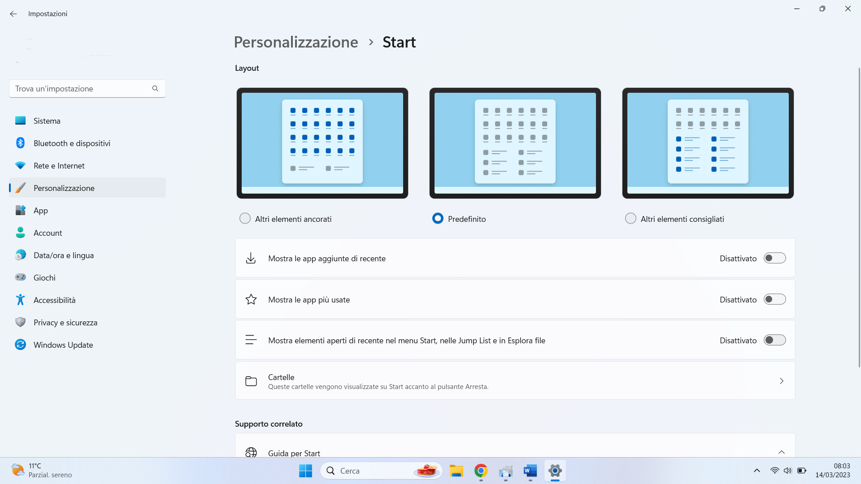
Task: Click the search settings input field
Action: pos(87,89)
